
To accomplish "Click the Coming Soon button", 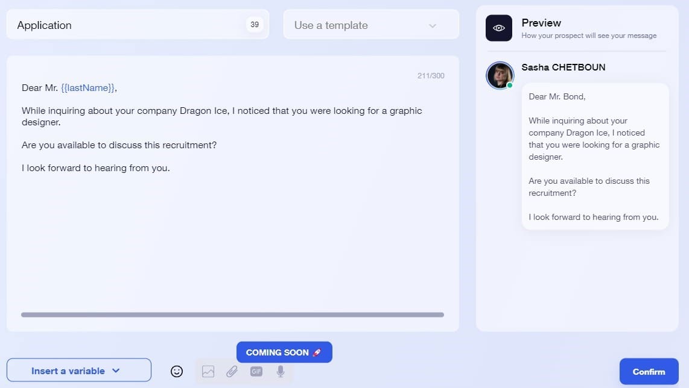I will tap(284, 352).
